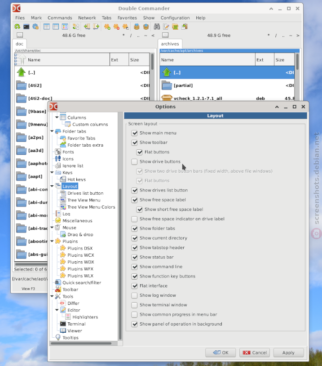The image size is (322, 366).
Task: Enable Show terminal window checkbox
Action: (x=134, y=305)
